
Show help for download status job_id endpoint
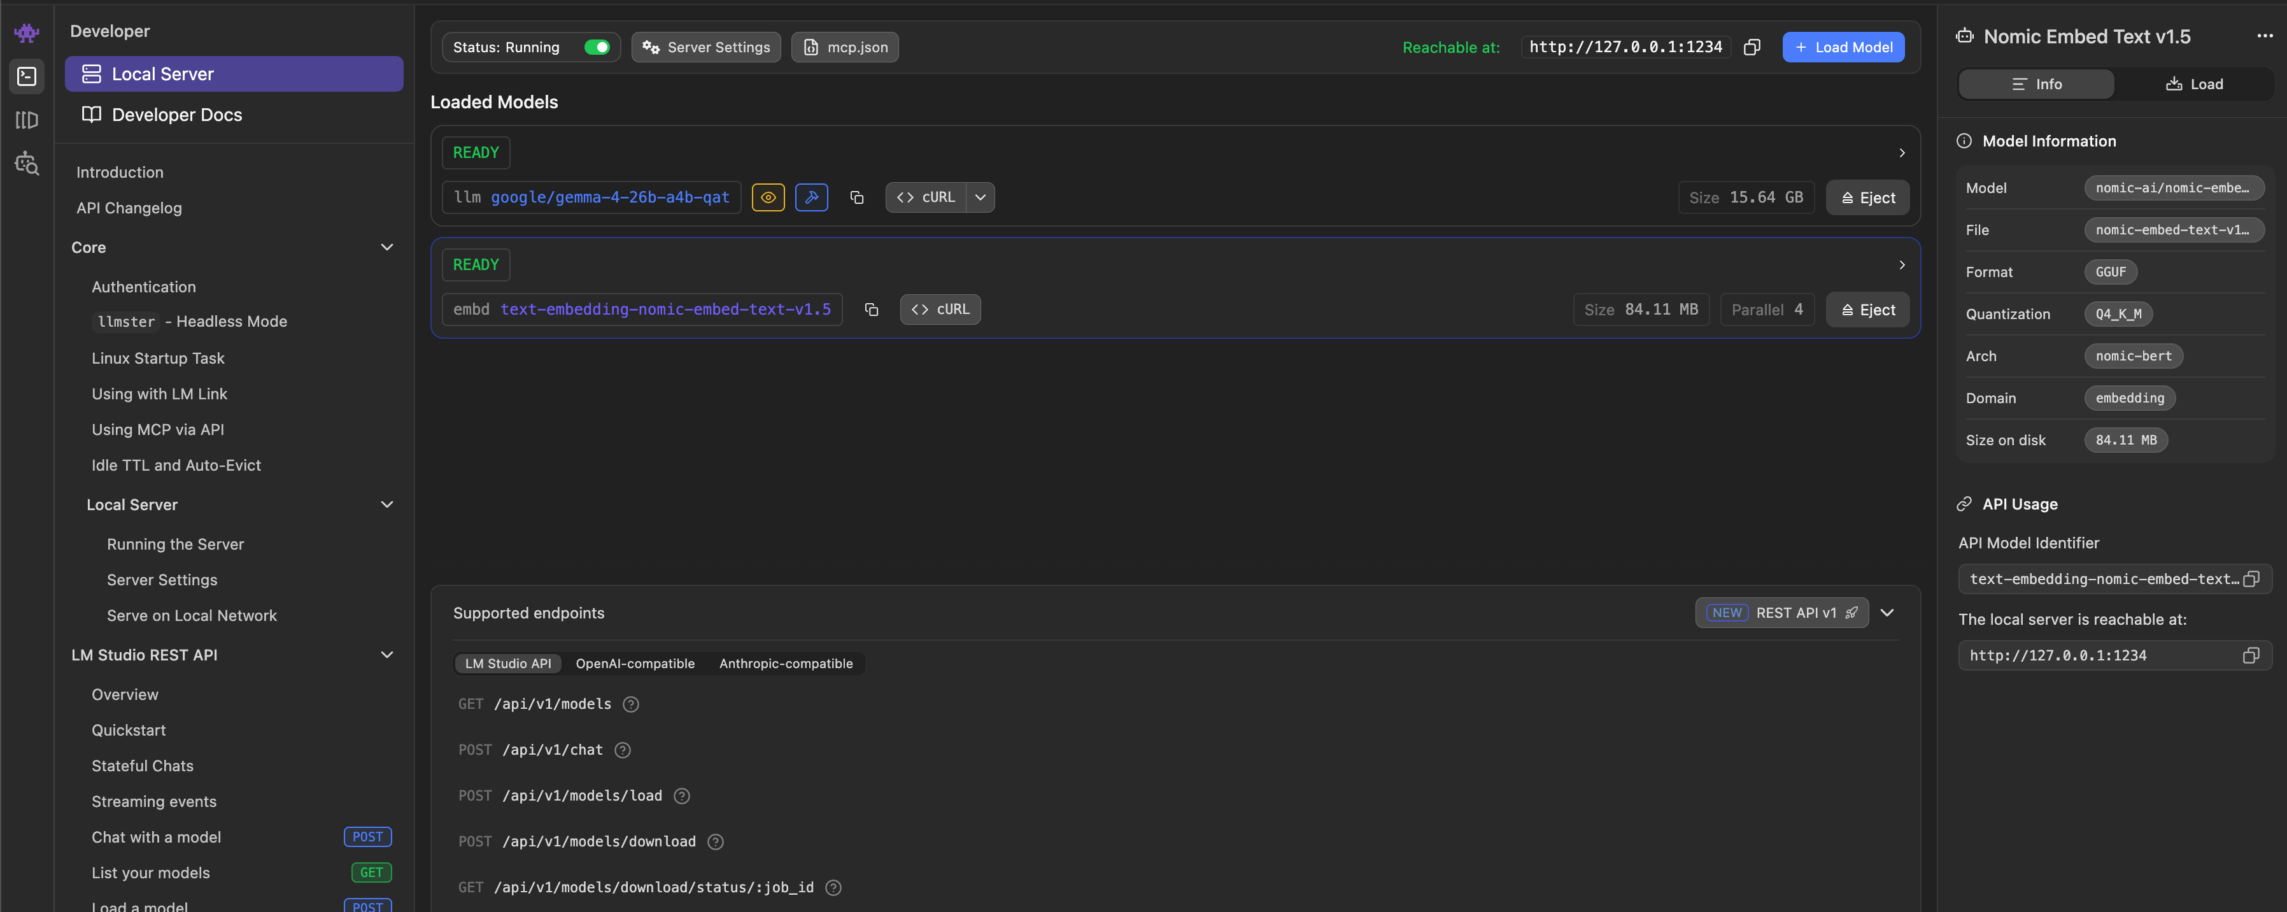(833, 887)
